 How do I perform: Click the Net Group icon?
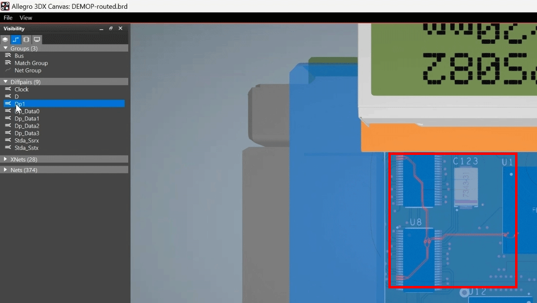tap(8, 70)
